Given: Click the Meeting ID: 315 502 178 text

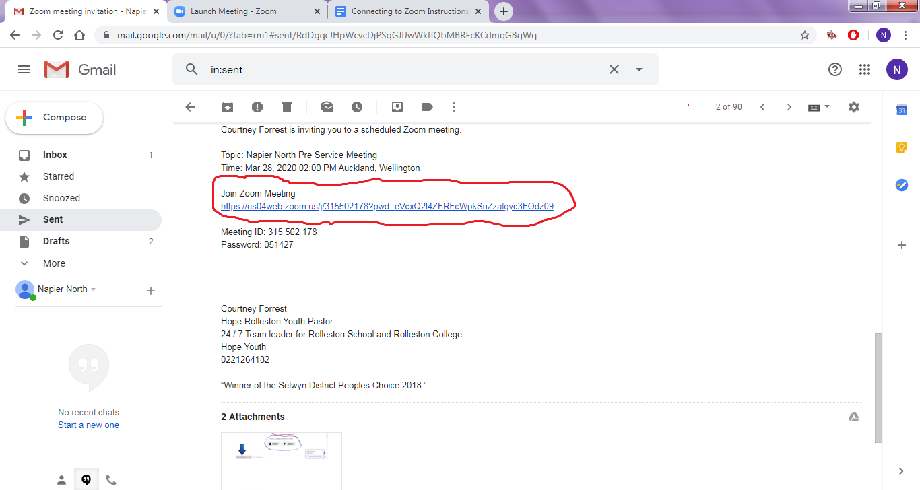Looking at the screenshot, I should 269,232.
